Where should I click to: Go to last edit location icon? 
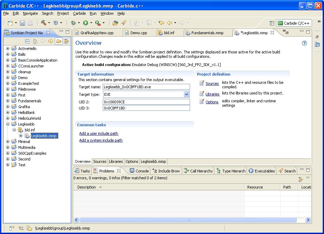161,23
